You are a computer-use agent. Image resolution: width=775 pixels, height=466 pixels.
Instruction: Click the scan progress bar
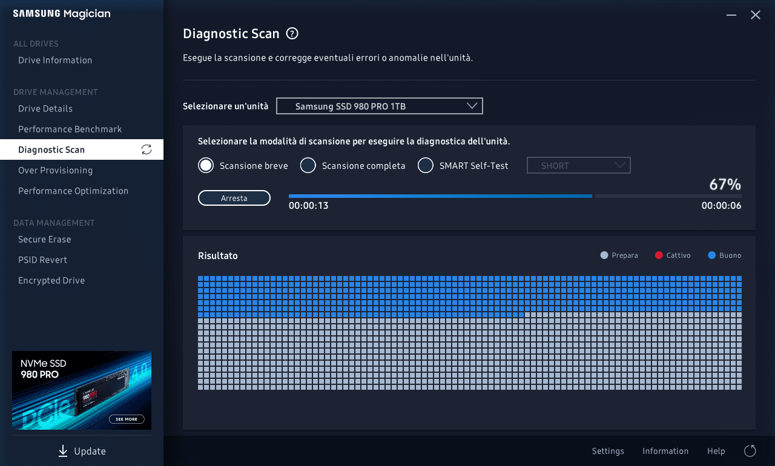(x=515, y=196)
